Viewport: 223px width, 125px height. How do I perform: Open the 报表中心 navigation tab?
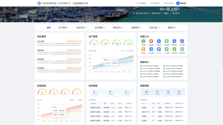(x=171, y=28)
